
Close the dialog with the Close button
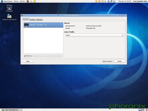[x=119, y=61]
